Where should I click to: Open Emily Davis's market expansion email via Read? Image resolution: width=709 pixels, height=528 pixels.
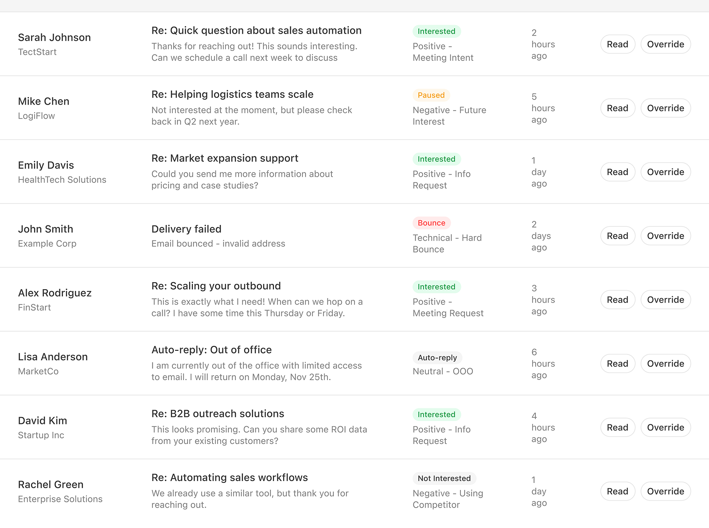point(617,172)
